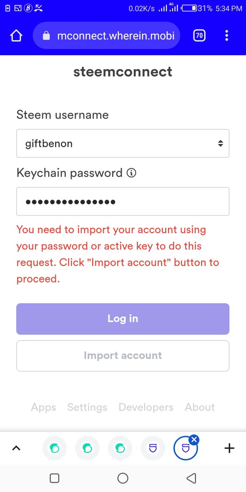Close the active tab with blue X
The width and height of the screenshot is (246, 492).
click(x=194, y=439)
